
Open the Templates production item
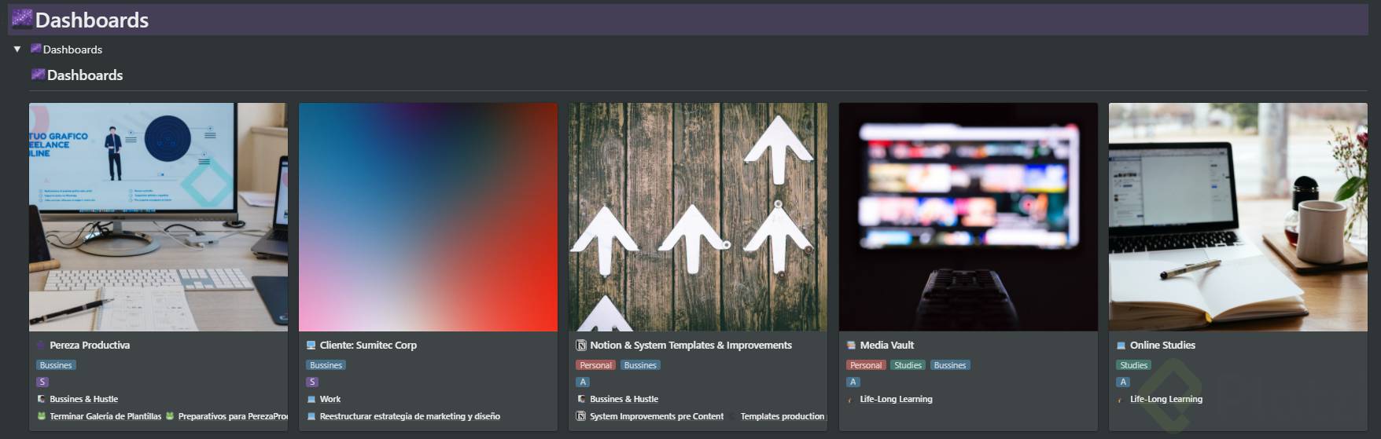(783, 416)
